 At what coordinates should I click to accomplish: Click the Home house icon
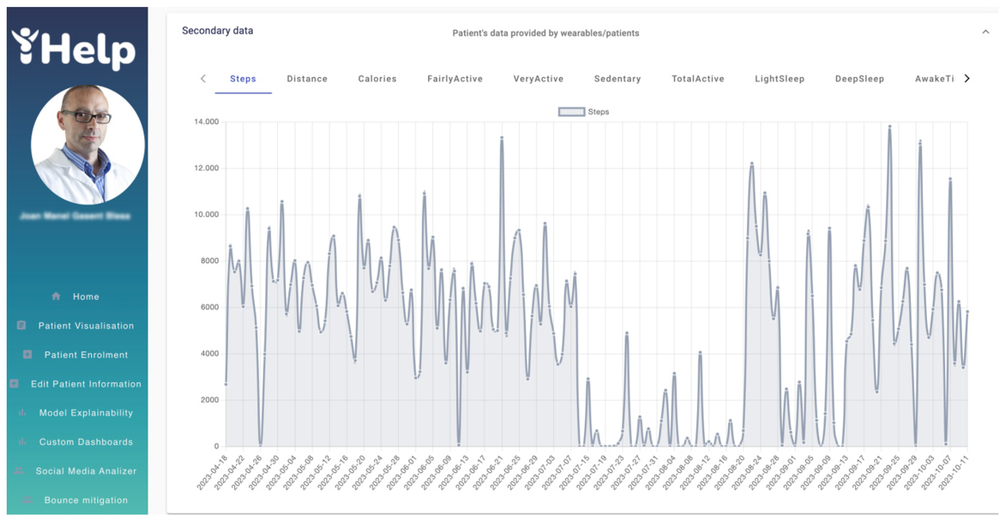tap(56, 296)
